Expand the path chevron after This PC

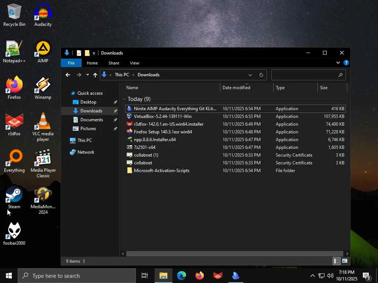coord(133,75)
